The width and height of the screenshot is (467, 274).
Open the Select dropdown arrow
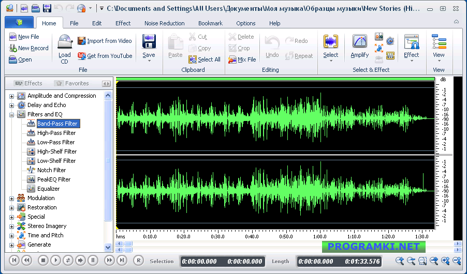click(x=331, y=61)
